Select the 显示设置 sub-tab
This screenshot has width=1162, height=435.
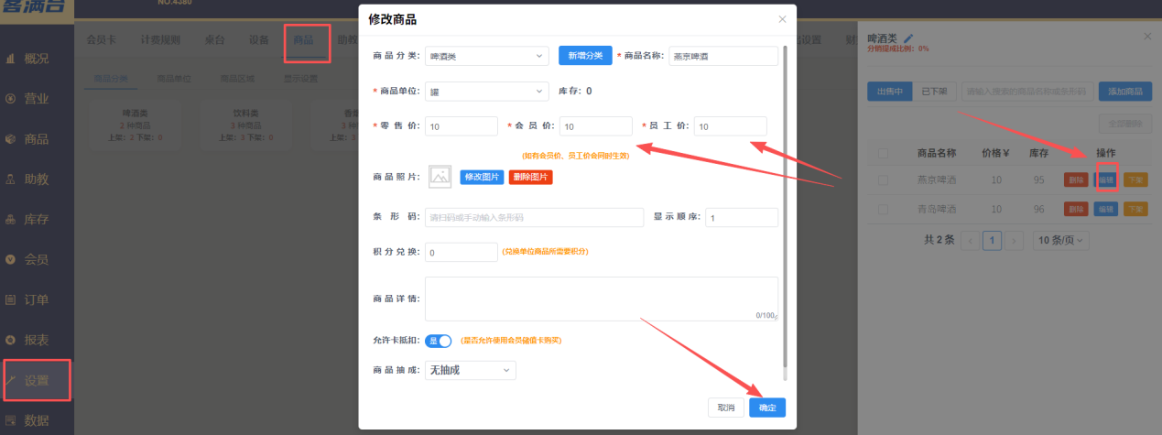(300, 79)
